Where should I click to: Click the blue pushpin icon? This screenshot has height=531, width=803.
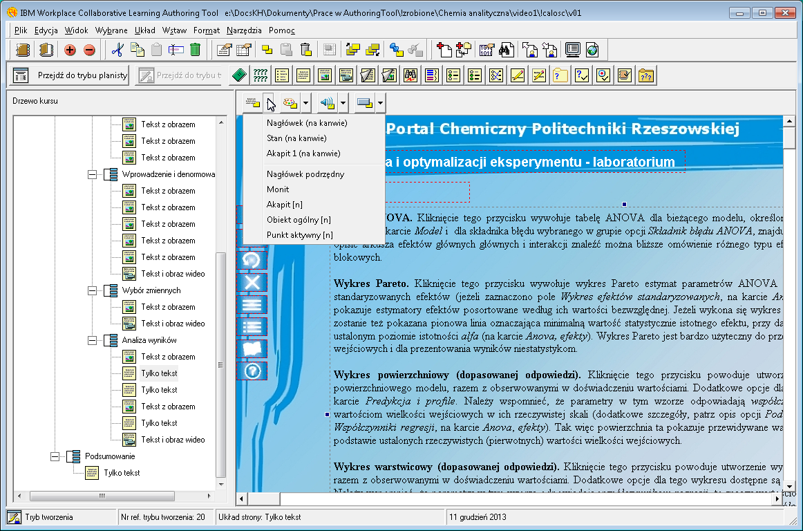tap(396, 50)
